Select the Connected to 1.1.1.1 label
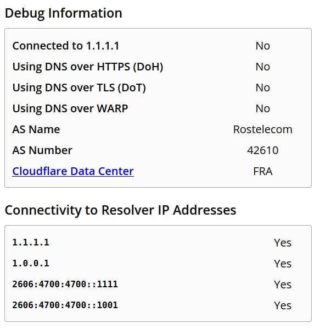320x328 pixels. [x=66, y=46]
